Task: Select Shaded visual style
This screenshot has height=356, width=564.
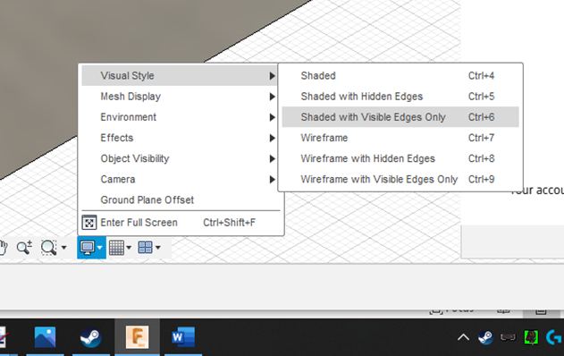Action: pos(400,76)
